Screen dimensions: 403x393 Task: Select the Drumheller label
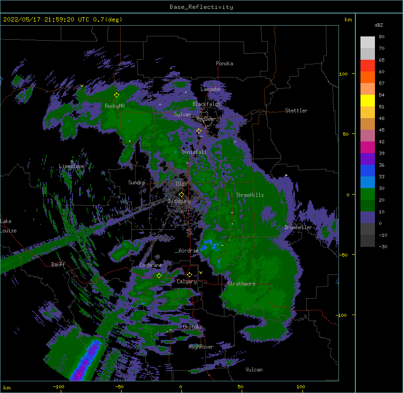(298, 227)
